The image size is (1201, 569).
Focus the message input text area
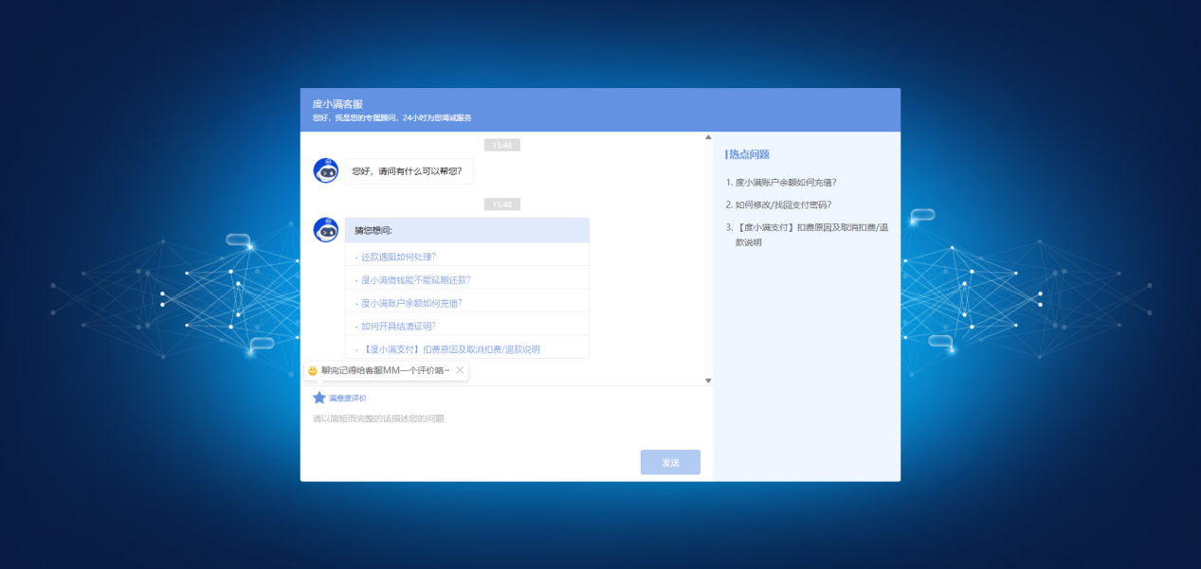506,428
